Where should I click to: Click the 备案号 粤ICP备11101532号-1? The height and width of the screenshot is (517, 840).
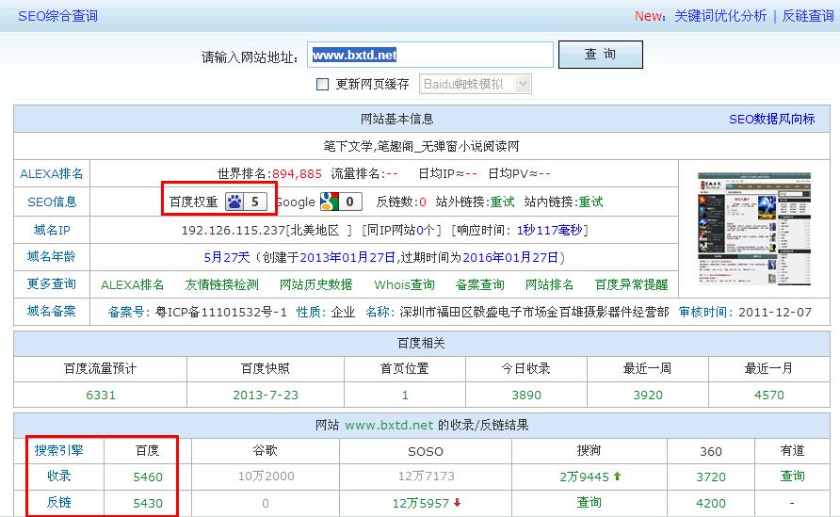point(220,313)
